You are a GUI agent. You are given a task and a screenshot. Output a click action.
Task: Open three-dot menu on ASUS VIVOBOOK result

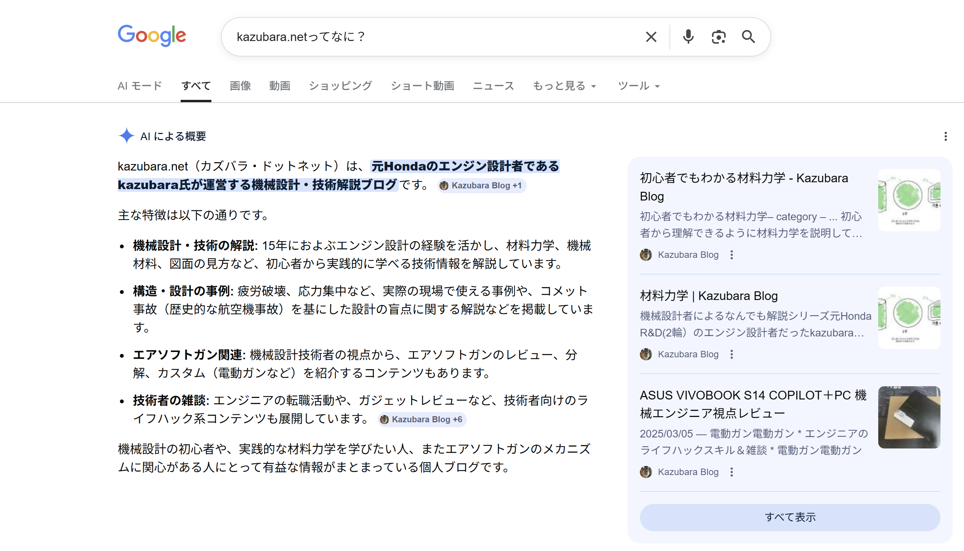[731, 472]
